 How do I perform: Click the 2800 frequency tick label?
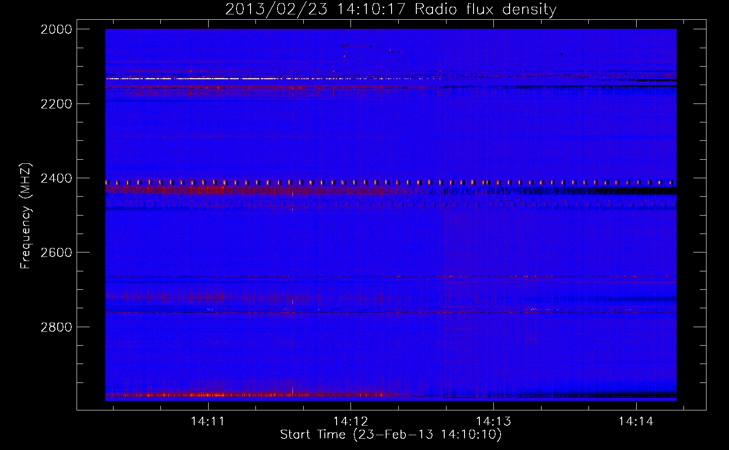coord(56,327)
